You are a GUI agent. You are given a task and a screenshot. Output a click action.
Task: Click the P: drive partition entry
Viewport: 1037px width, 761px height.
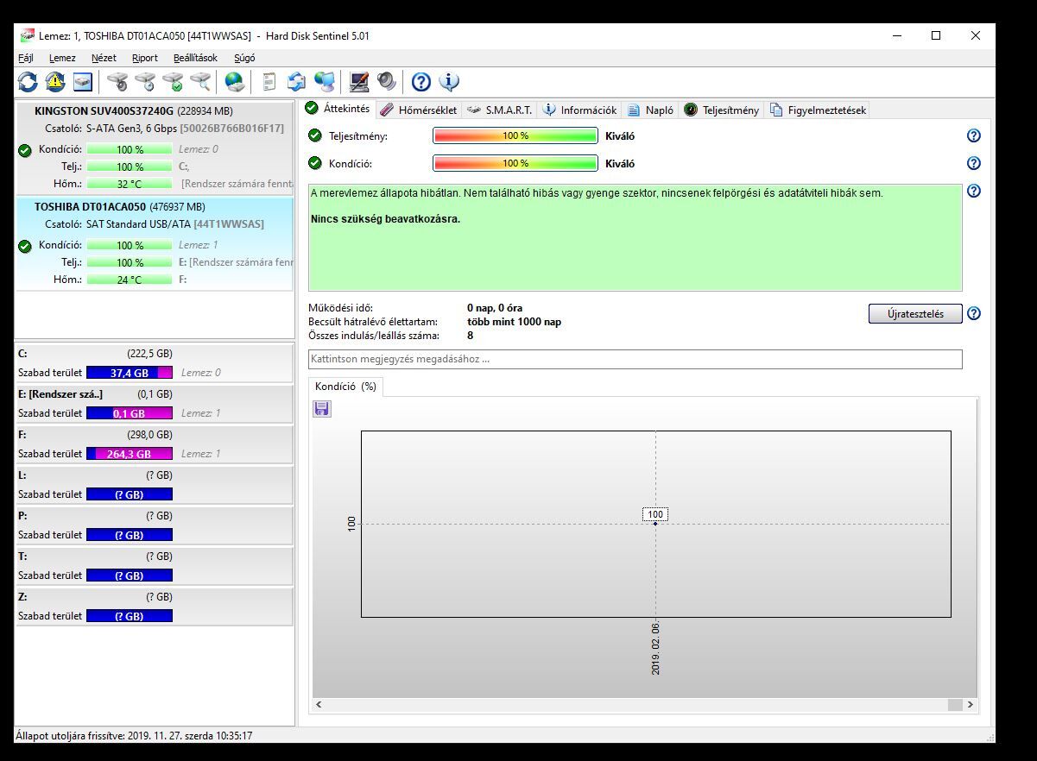pyautogui.click(x=155, y=525)
